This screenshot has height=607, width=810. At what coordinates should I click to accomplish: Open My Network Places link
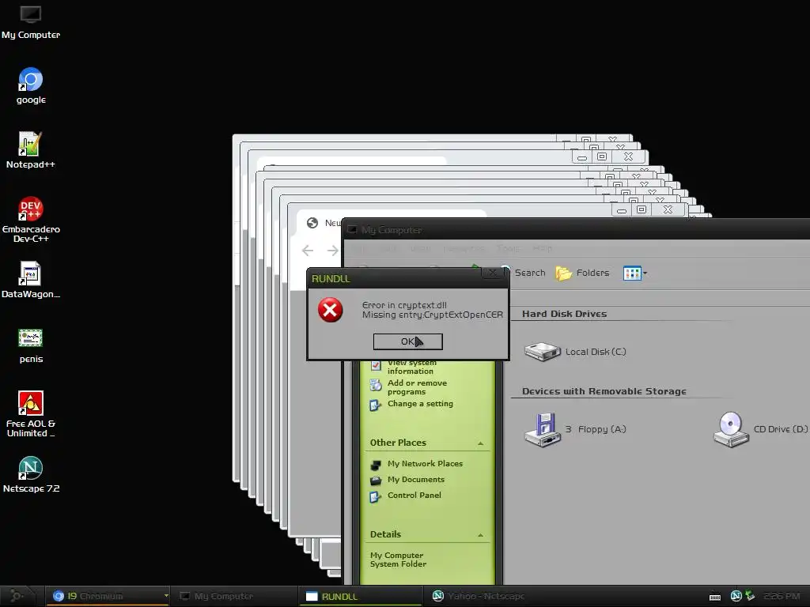click(x=425, y=463)
